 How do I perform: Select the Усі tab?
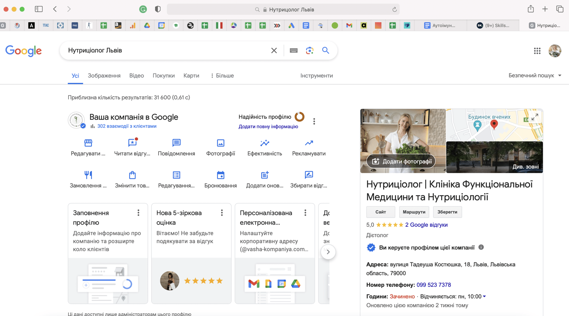click(75, 75)
